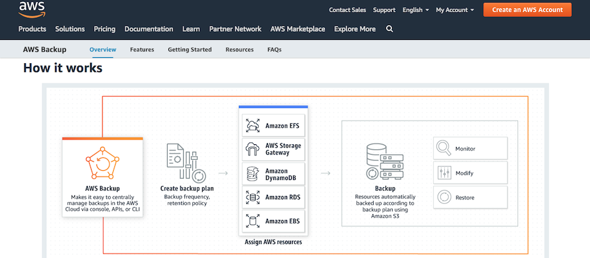This screenshot has width=590, height=258.
Task: Open the Explore More menu
Action: pos(355,29)
